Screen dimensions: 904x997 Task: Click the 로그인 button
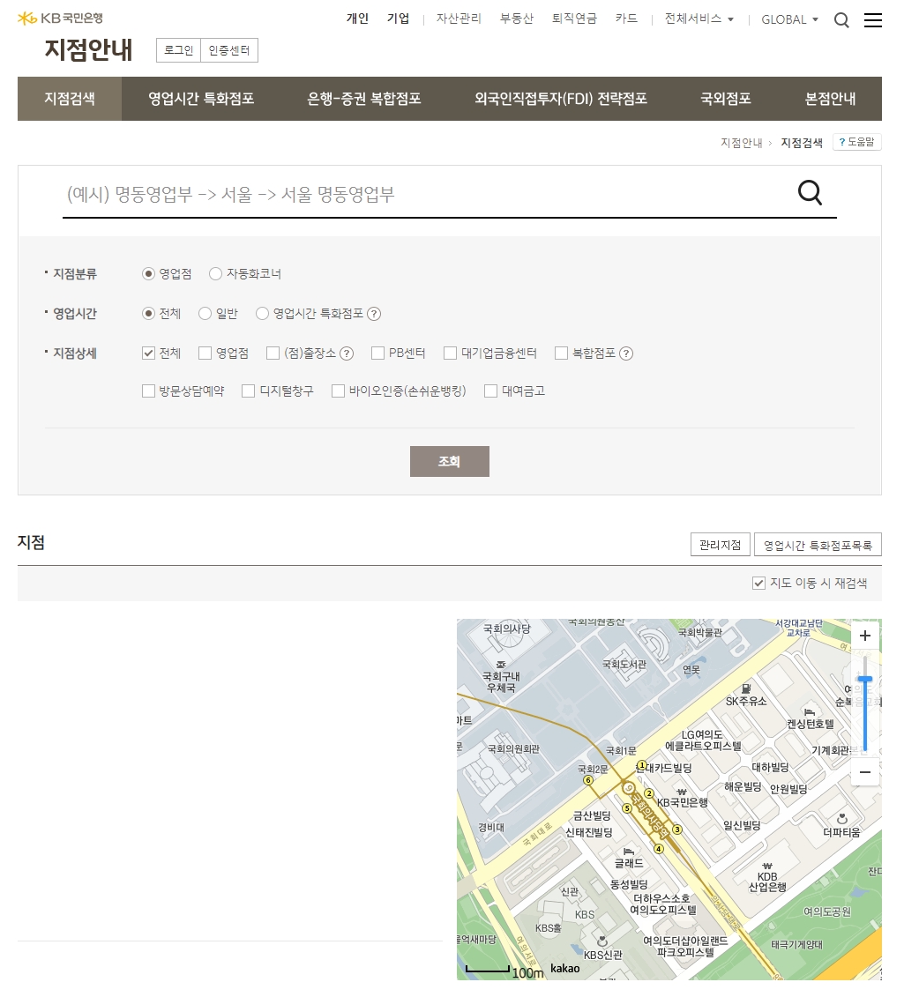178,51
